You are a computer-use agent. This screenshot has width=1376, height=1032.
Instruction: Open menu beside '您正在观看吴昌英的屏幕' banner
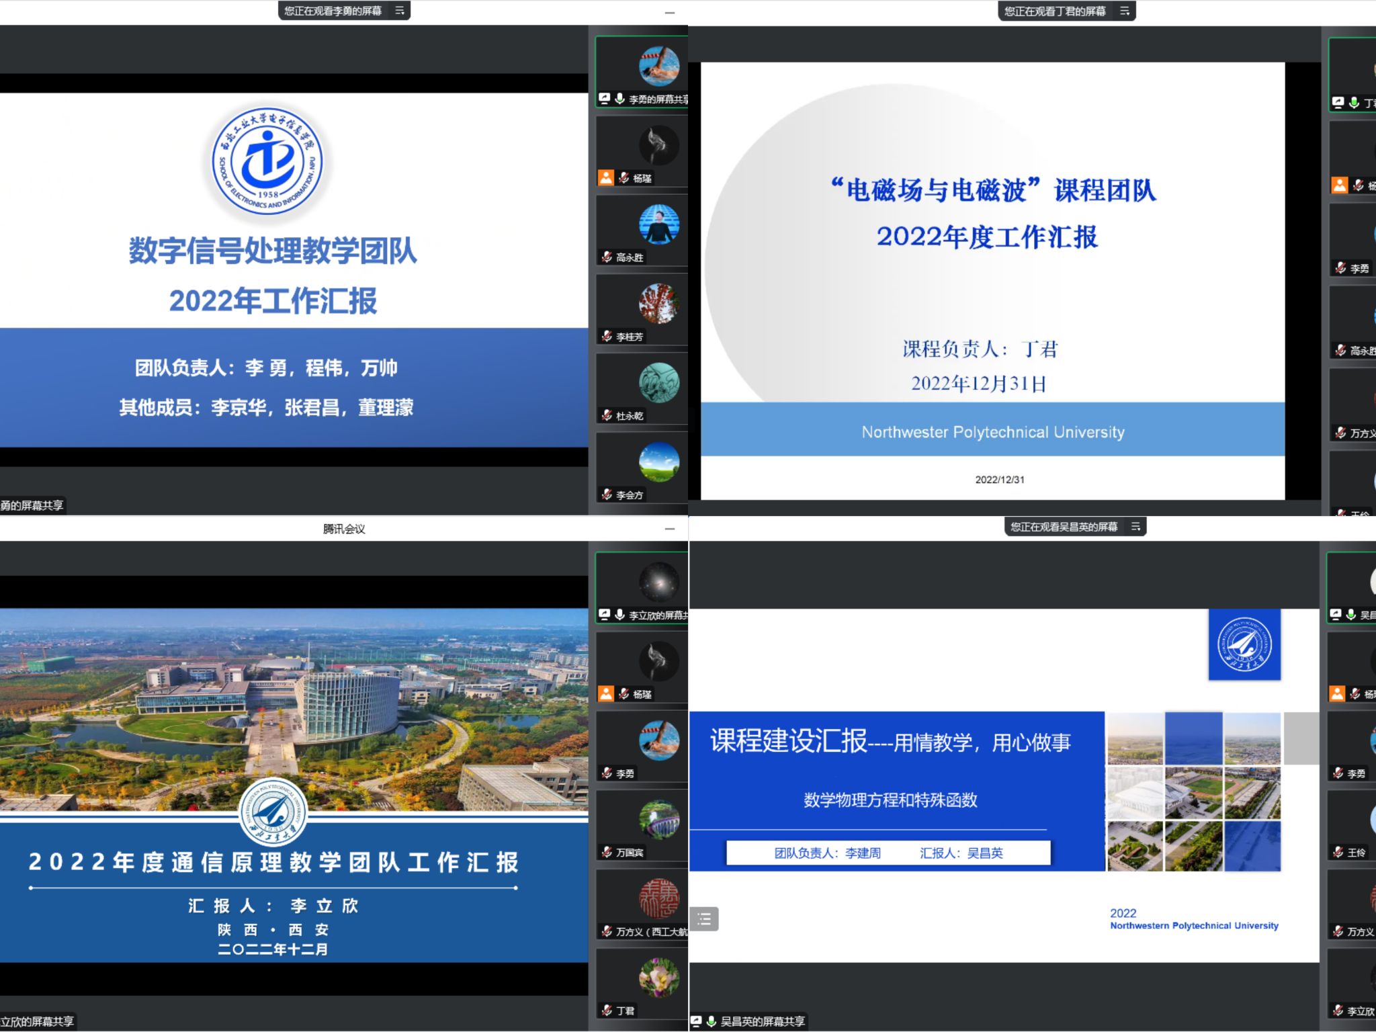point(1135,527)
